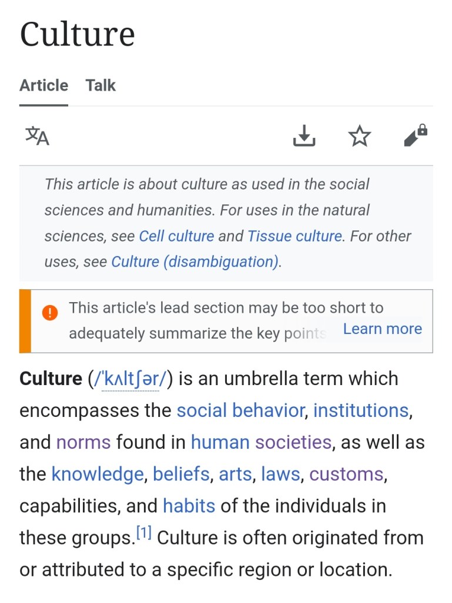This screenshot has height=603, width=452.
Task: Open the human societies link
Action: [261, 442]
